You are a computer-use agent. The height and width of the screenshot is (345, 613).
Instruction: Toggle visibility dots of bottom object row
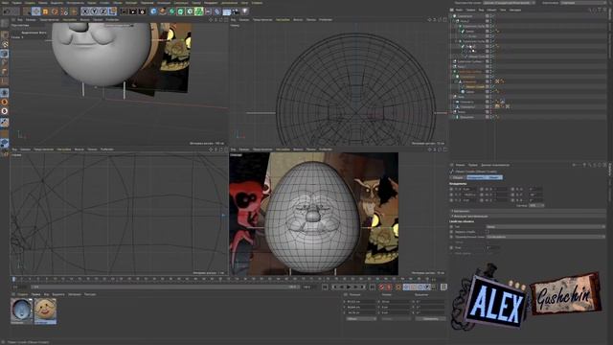pyautogui.click(x=491, y=117)
